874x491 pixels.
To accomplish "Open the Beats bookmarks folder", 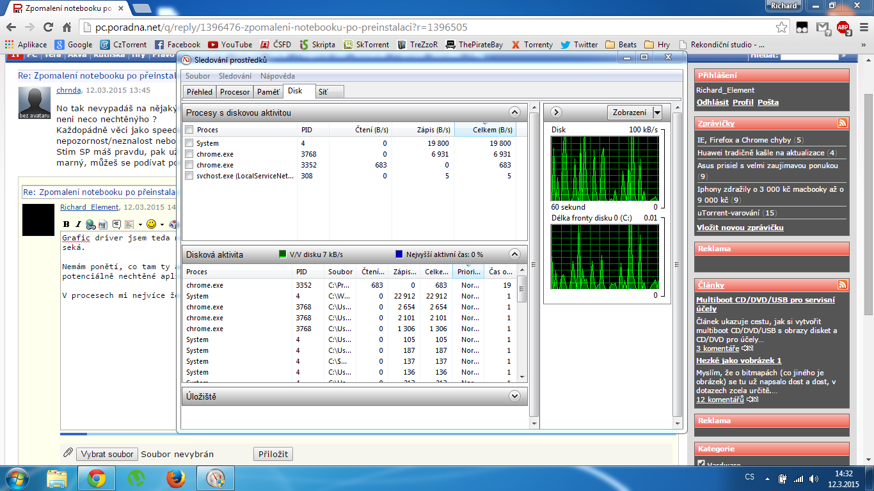I will pyautogui.click(x=621, y=45).
